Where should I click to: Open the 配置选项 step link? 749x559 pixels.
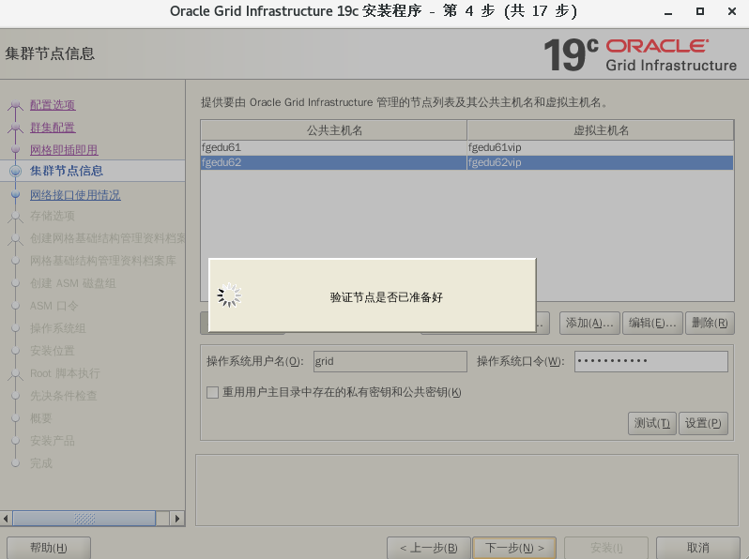point(53,104)
